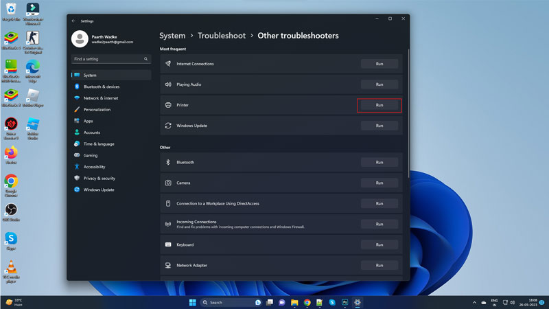Run the Bluetooth troubleshooter
Screen dimensions: 549x309
[x=379, y=162]
